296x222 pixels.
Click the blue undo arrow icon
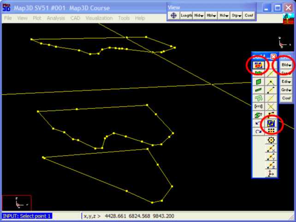258,123
